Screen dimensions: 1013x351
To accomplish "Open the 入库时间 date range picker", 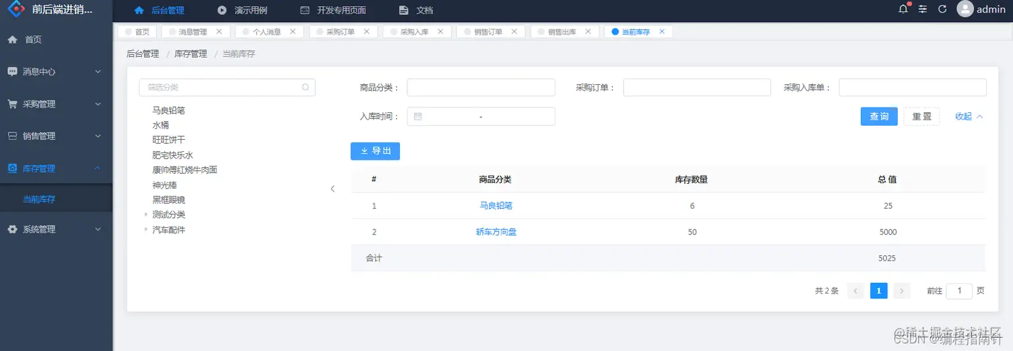I will [481, 116].
